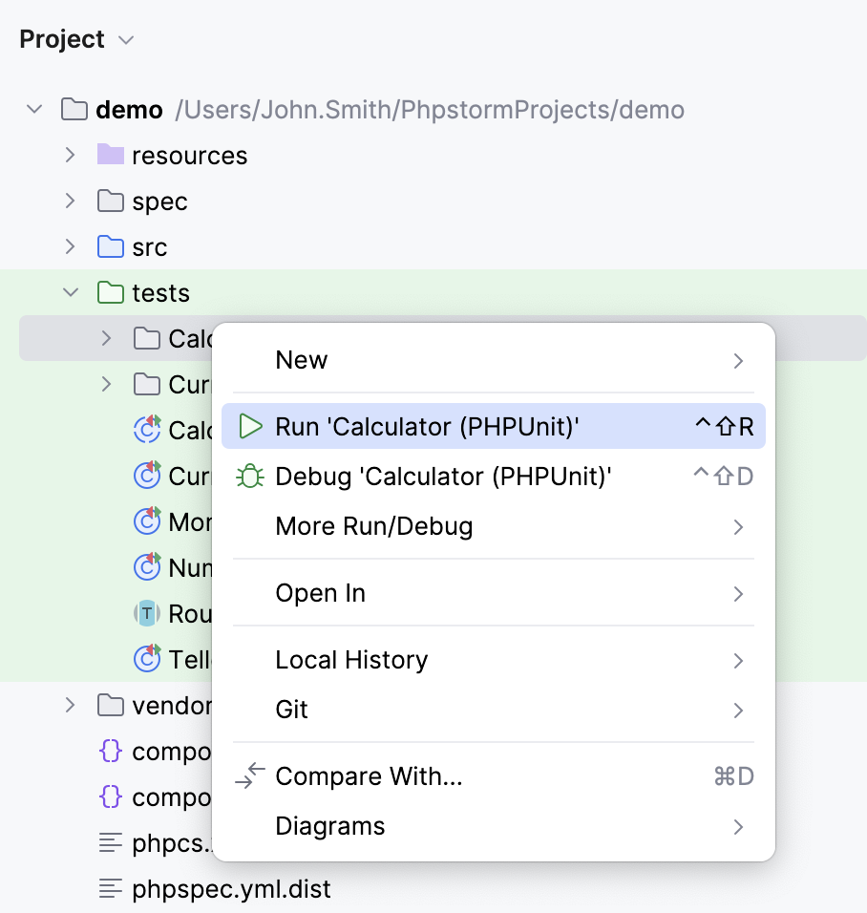Click the class icon next to the Tell file

click(x=145, y=660)
